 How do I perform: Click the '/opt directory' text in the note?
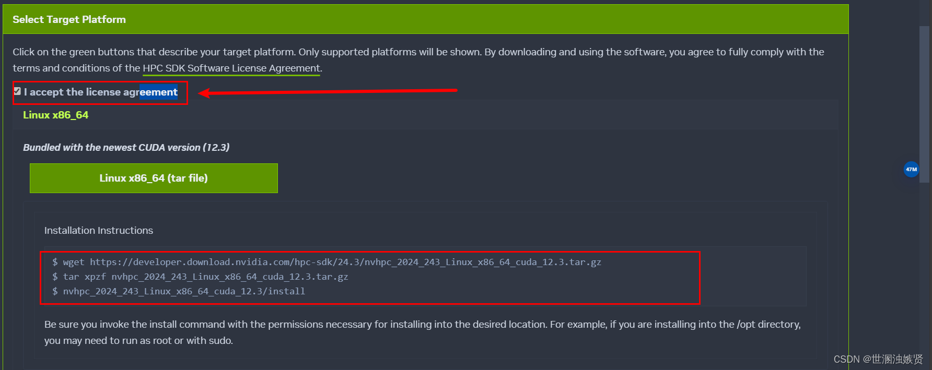768,325
